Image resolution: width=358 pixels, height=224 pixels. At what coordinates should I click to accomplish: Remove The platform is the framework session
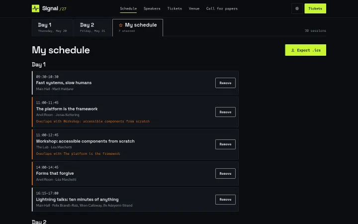225,112
